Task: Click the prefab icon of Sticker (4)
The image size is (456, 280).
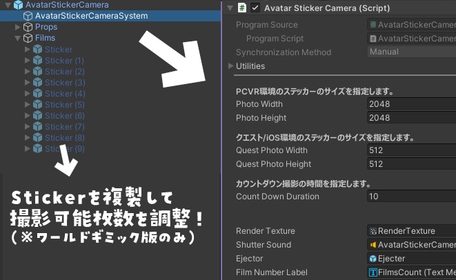Action: pos(37,94)
